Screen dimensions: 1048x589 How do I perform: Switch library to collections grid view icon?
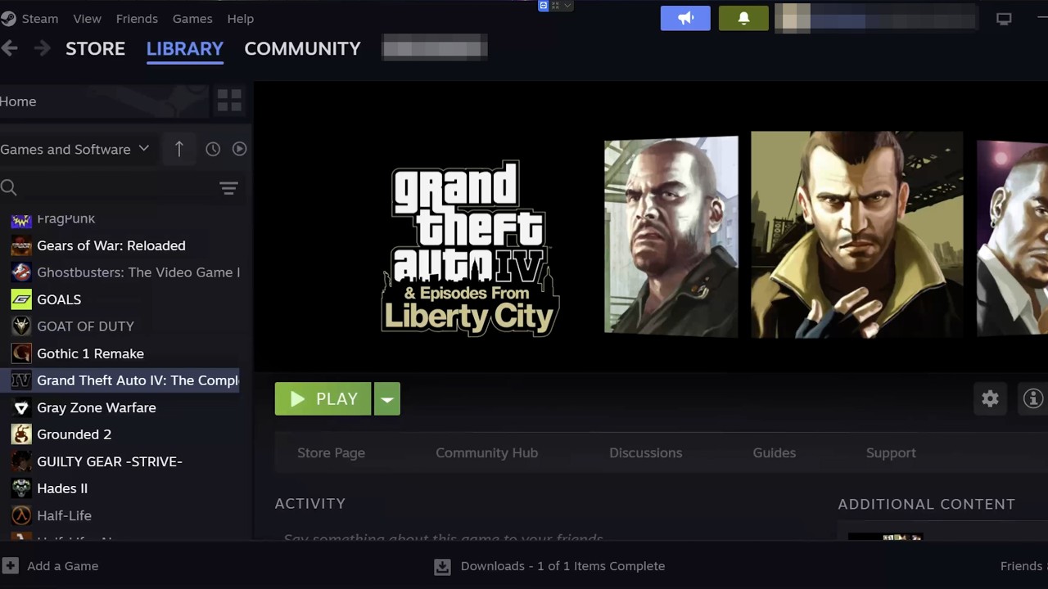229,101
